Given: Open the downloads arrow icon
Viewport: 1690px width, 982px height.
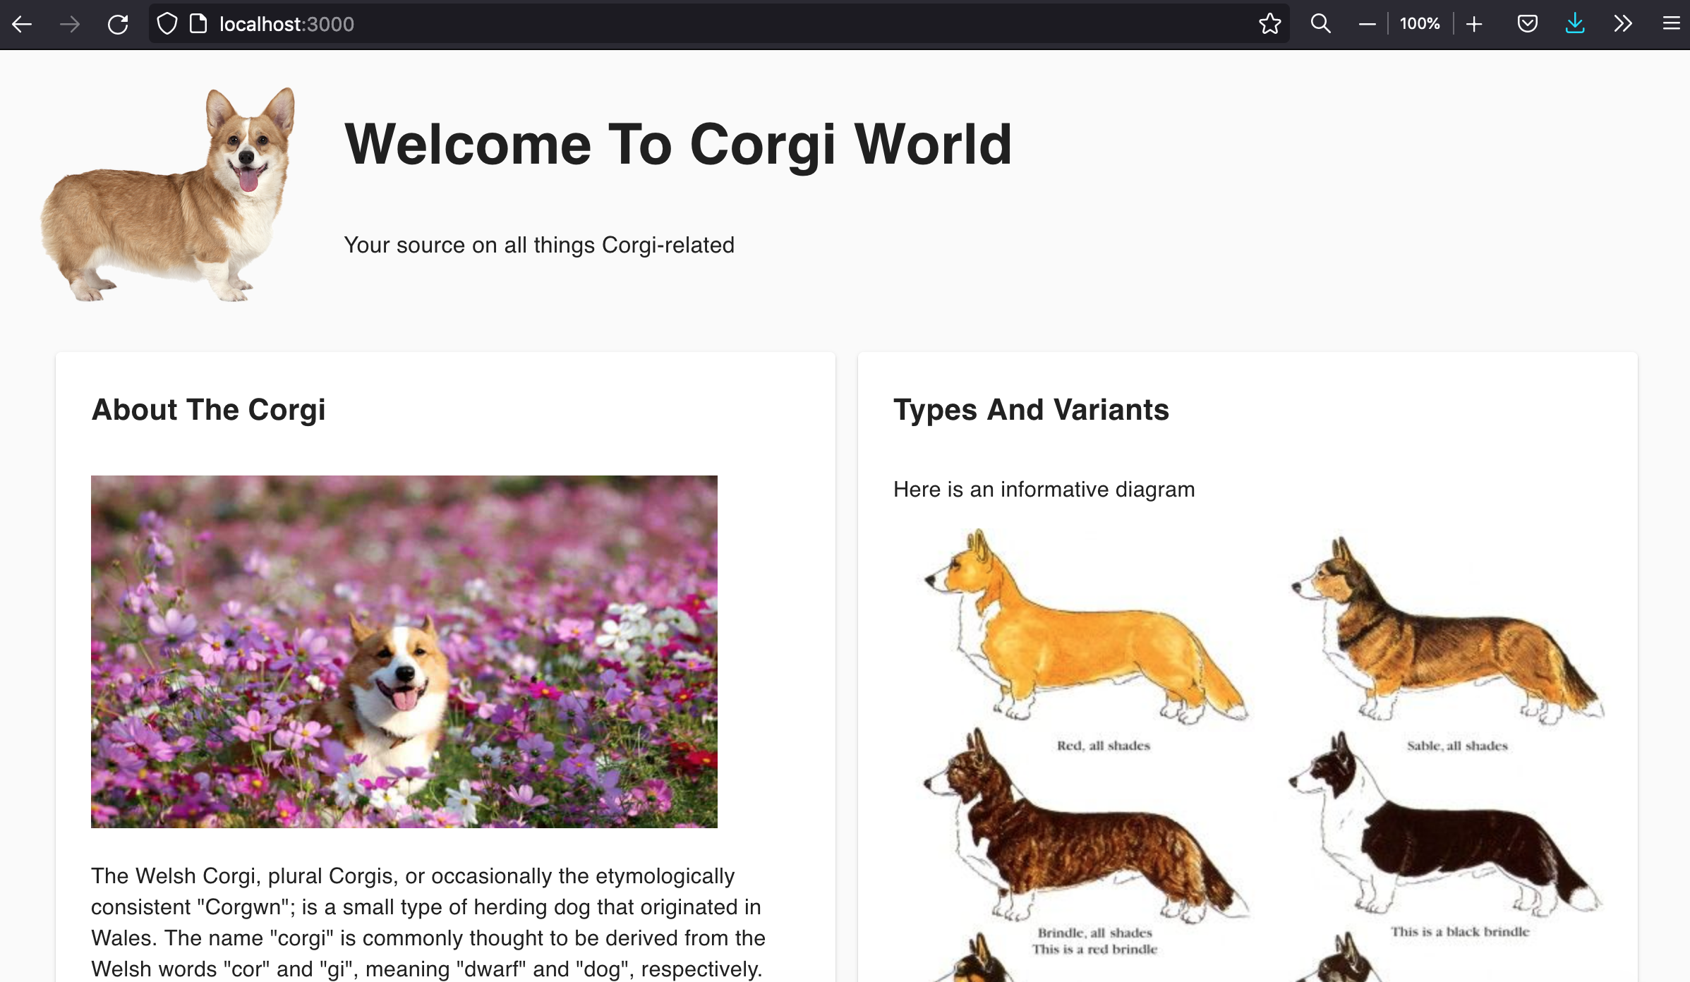Looking at the screenshot, I should tap(1575, 24).
